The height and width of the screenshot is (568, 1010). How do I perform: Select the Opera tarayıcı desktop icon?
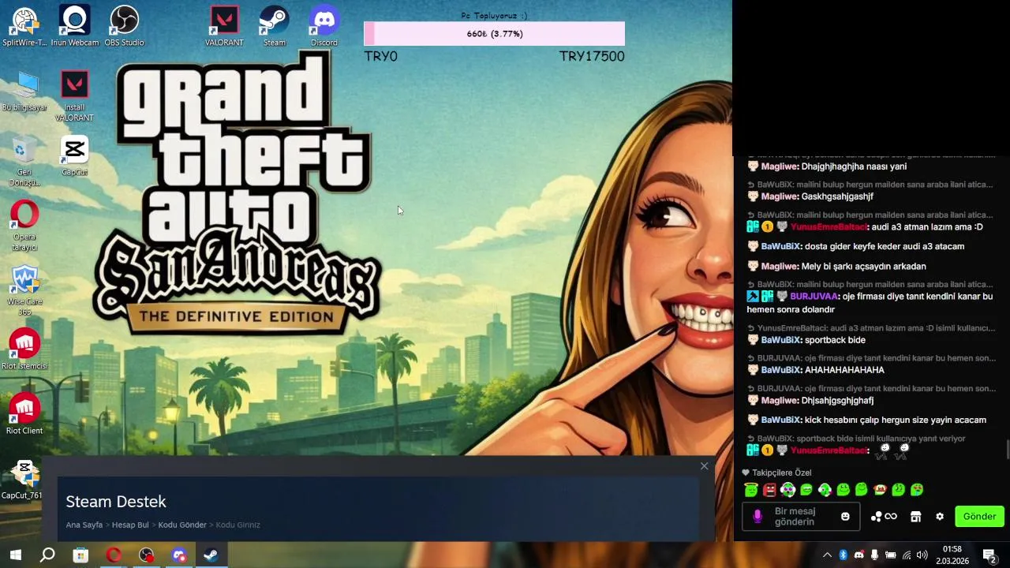click(24, 226)
